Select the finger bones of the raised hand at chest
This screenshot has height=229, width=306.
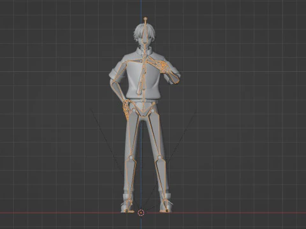pyautogui.click(x=163, y=66)
